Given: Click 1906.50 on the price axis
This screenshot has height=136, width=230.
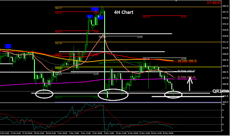Looking at the screenshot, I should coord(225,54).
